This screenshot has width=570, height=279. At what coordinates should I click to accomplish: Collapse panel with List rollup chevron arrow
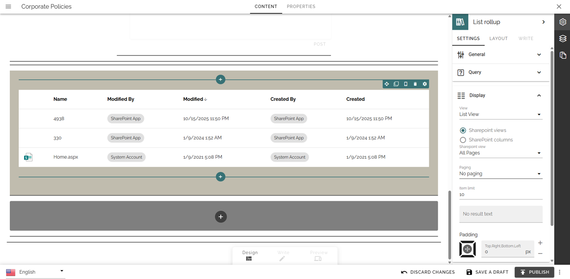pyautogui.click(x=543, y=22)
